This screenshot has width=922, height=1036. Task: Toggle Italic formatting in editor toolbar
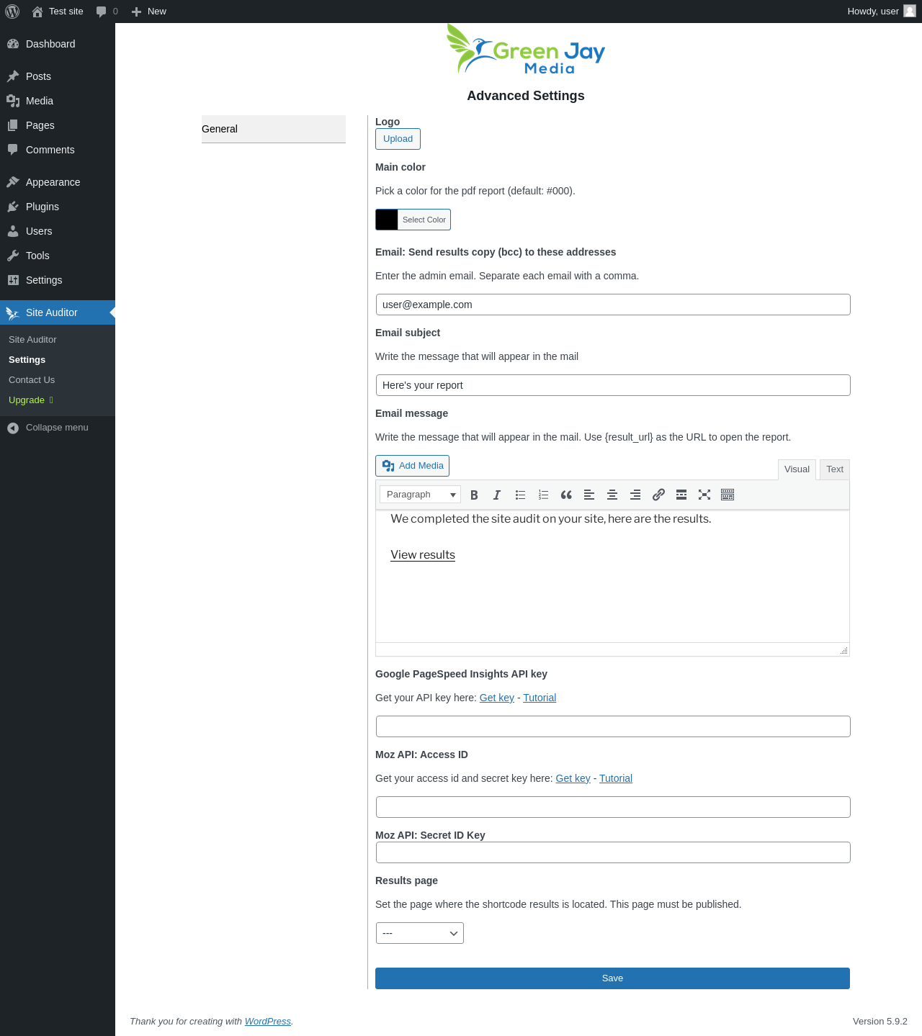[497, 495]
